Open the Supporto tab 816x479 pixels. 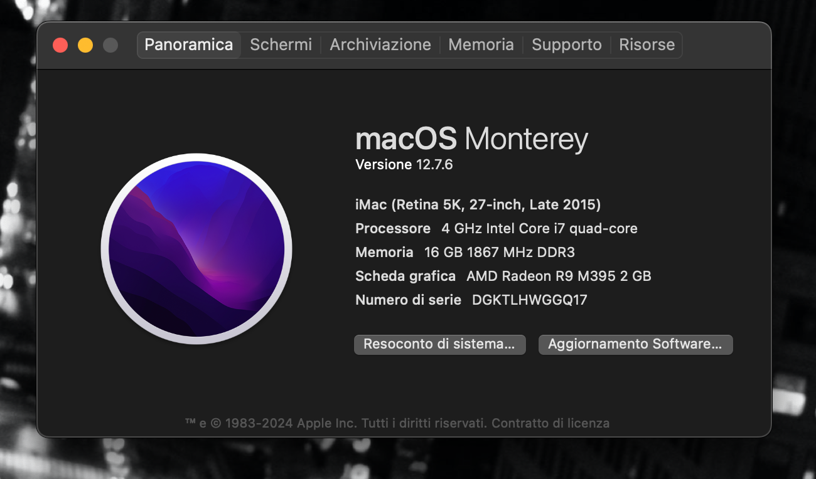pyautogui.click(x=567, y=45)
